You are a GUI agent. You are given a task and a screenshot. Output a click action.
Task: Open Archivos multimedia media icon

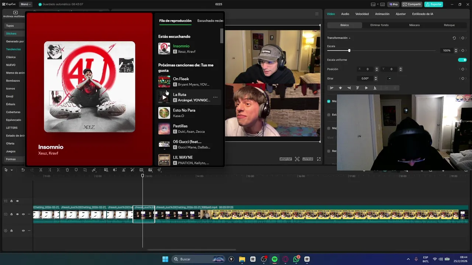pyautogui.click(x=15, y=13)
